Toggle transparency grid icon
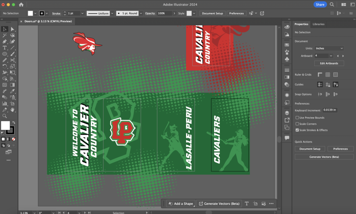The image size is (356, 214). click(x=335, y=74)
